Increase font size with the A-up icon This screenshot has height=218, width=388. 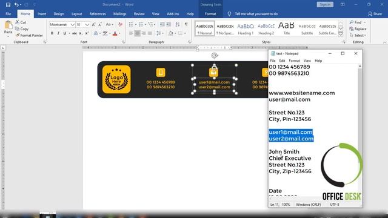click(93, 24)
